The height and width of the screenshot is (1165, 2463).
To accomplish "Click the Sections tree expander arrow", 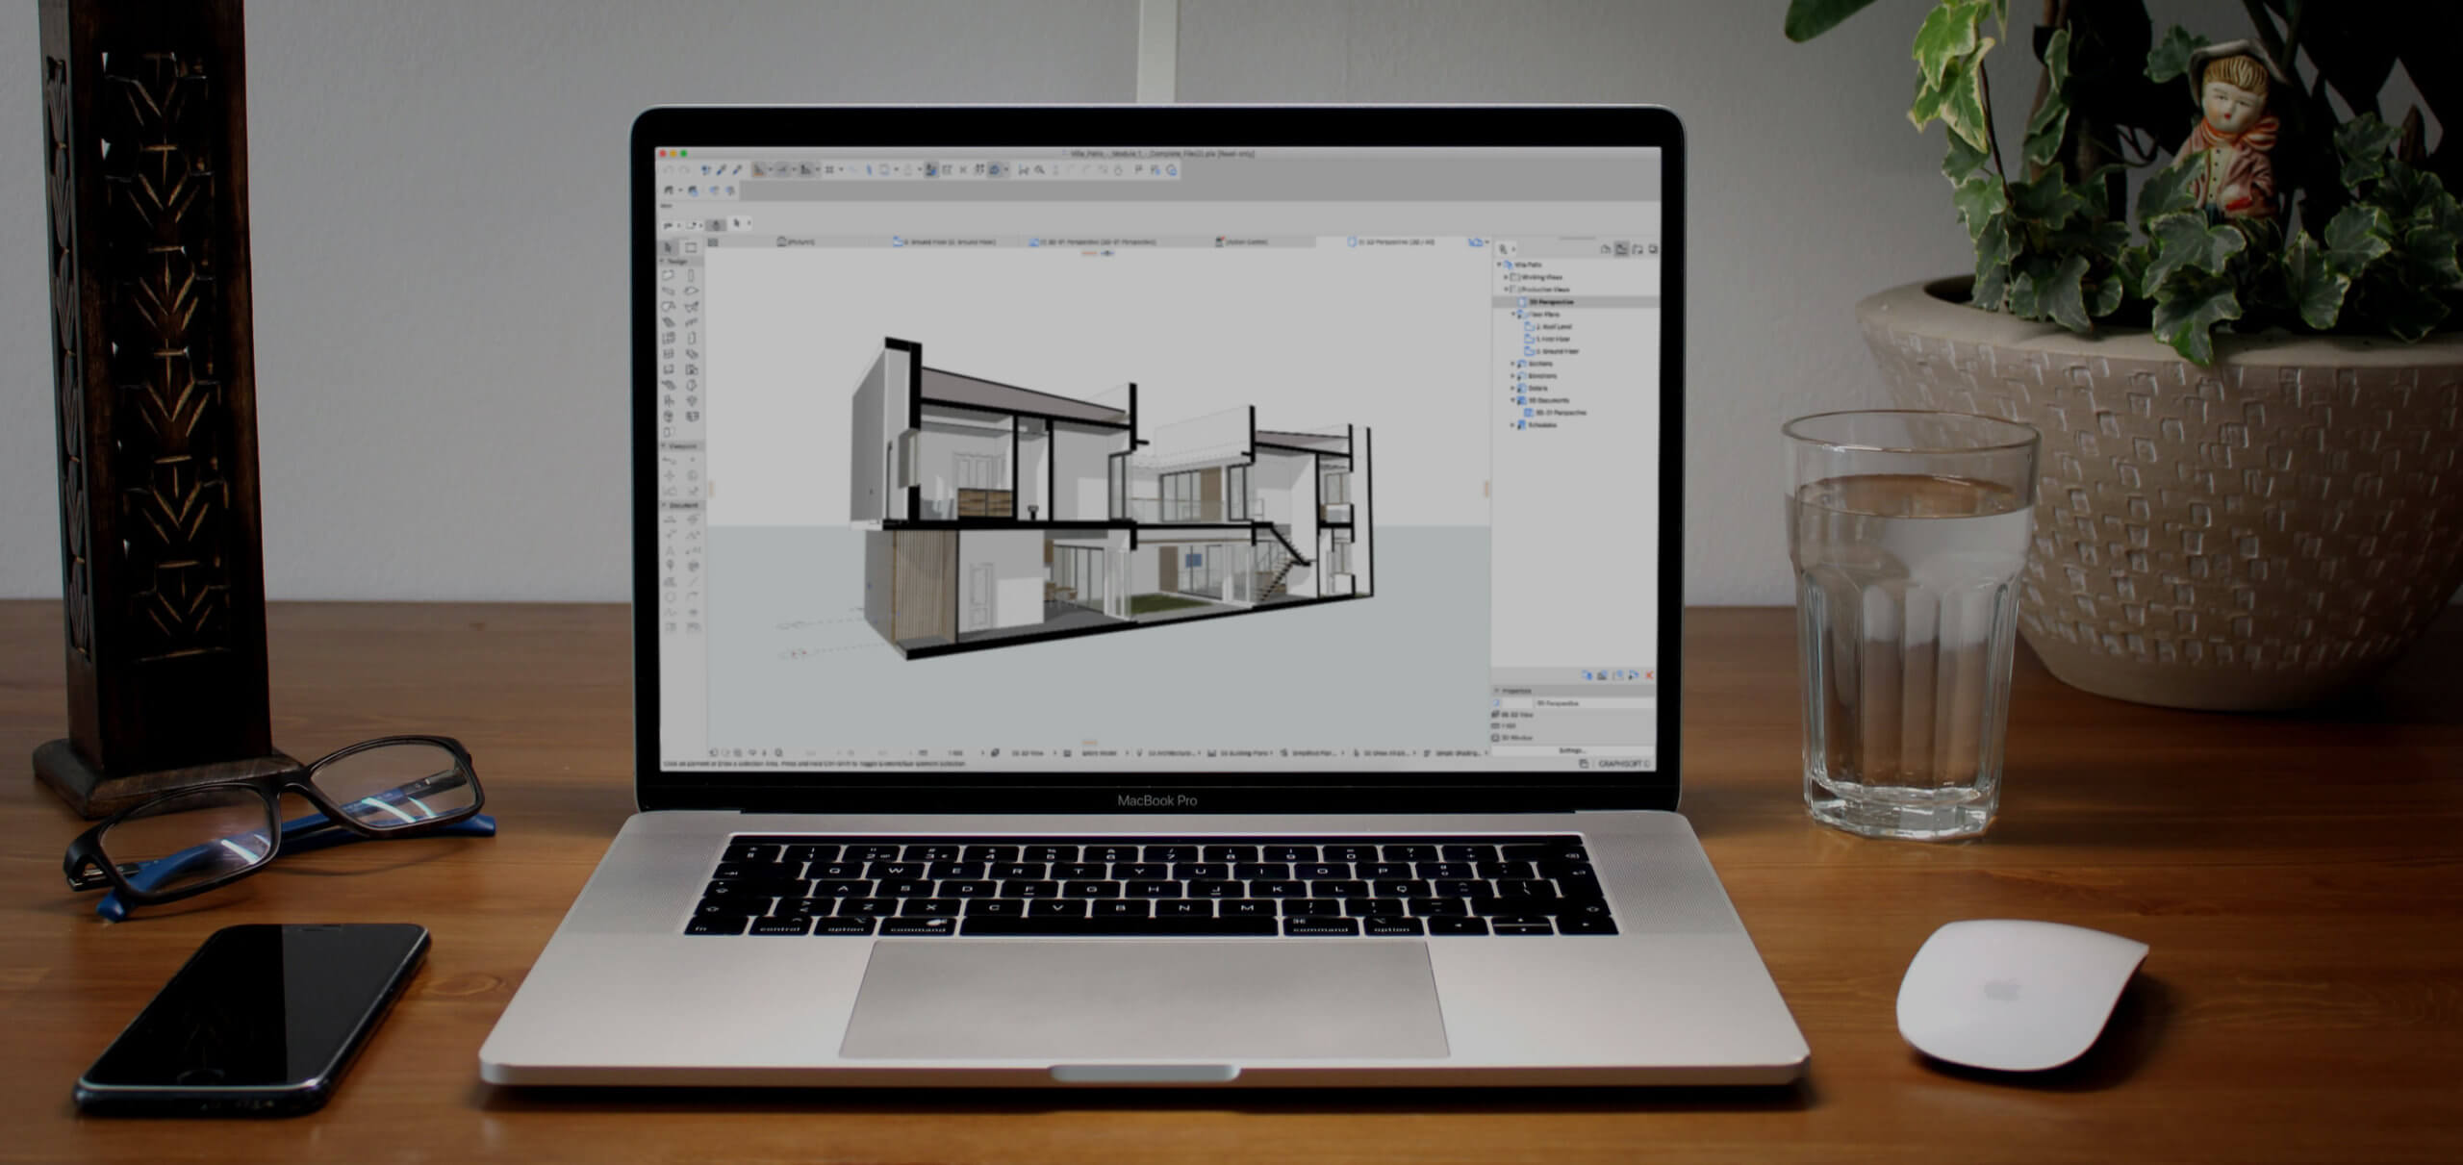I will coord(1512,369).
